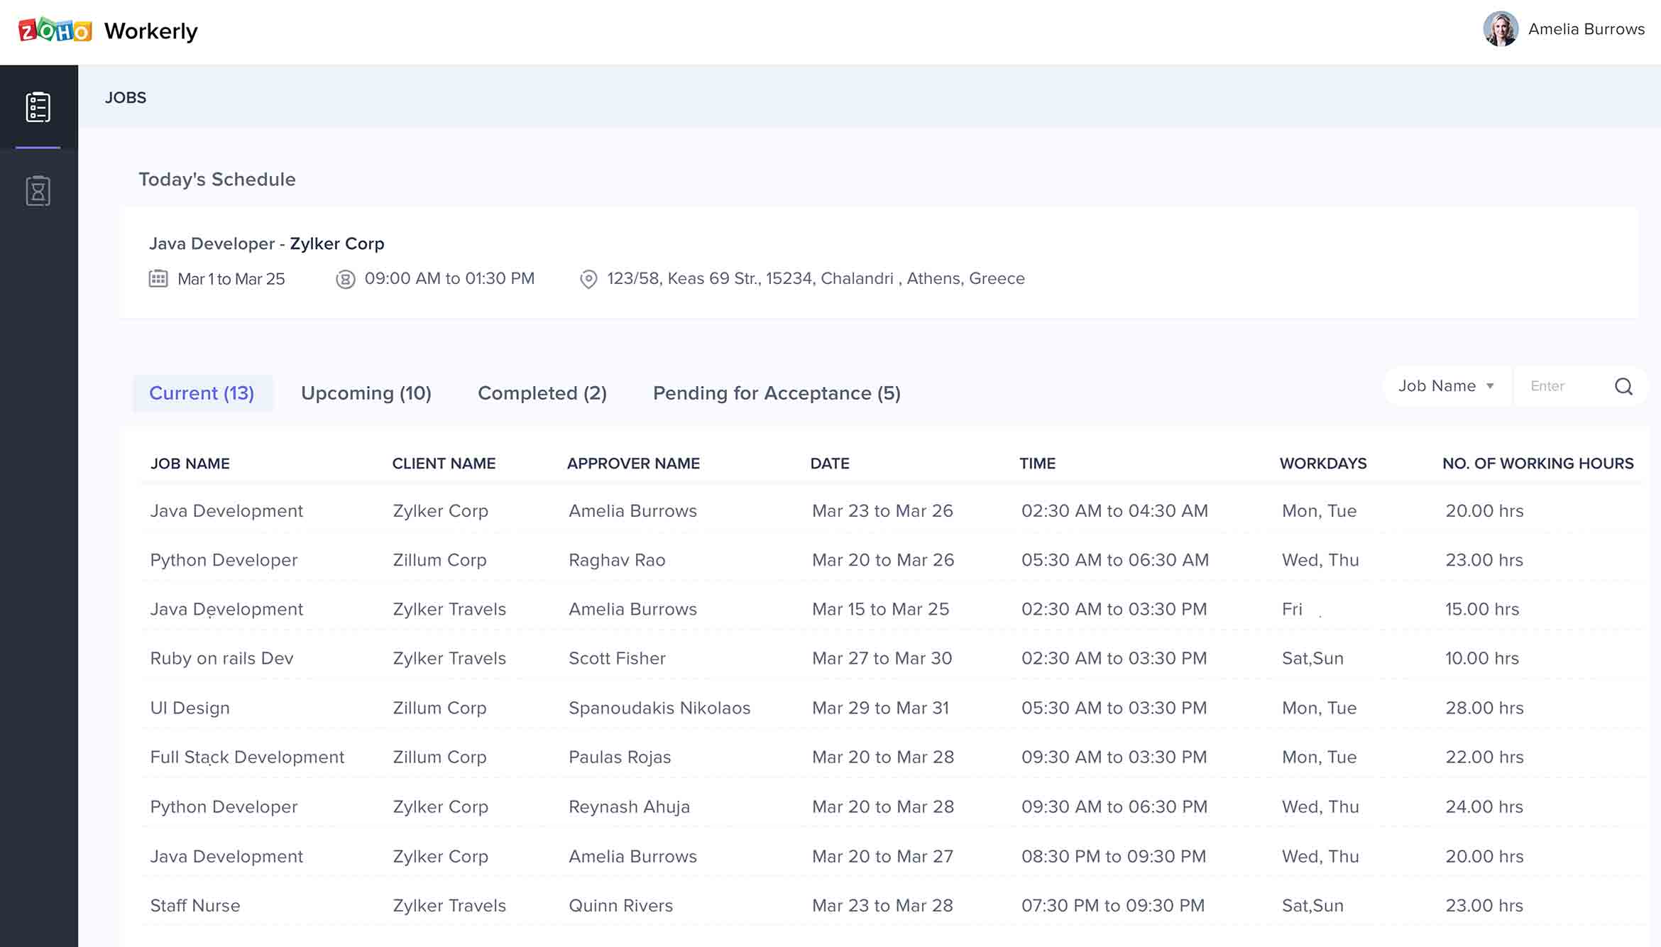Click approver Raghav Rao
1661x947 pixels.
tap(617, 560)
